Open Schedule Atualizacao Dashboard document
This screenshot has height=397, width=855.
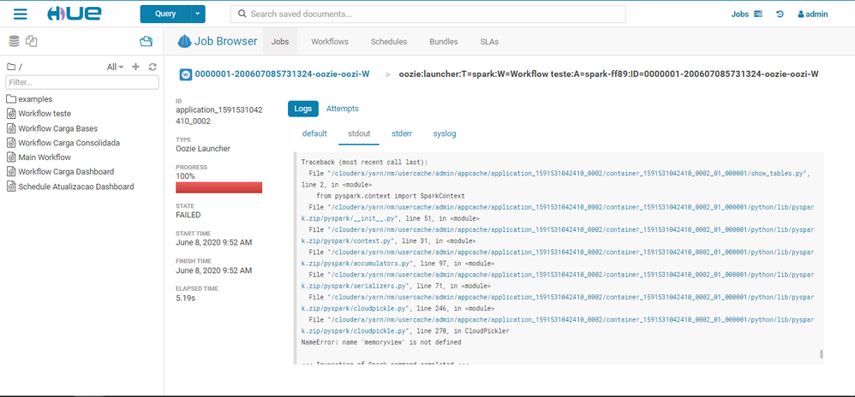[76, 187]
